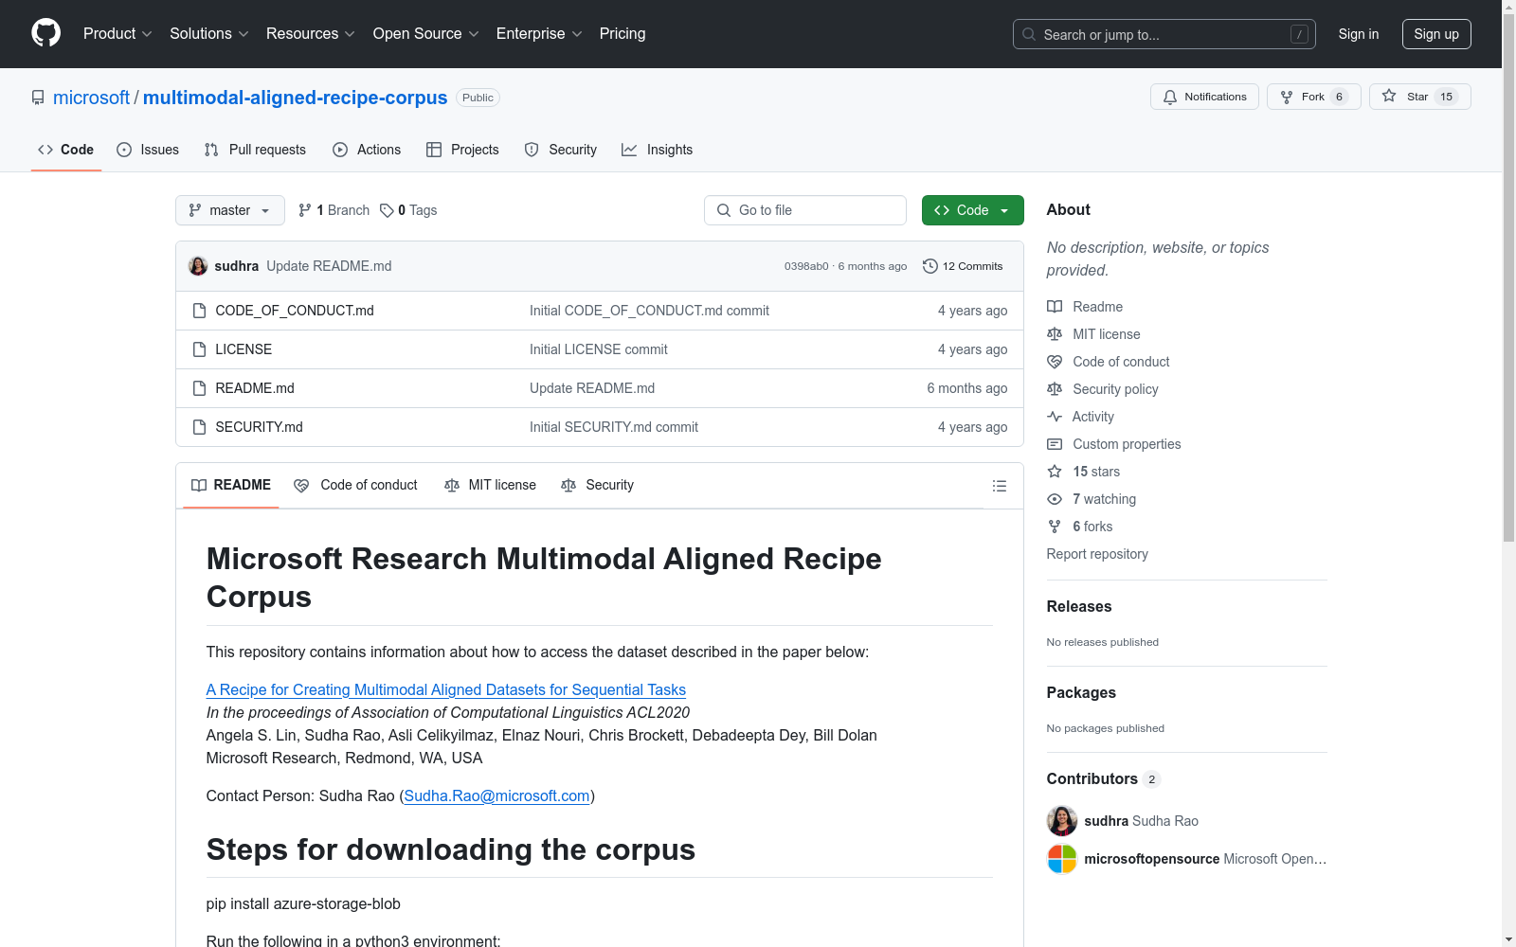Switch to Security file tab beside MIT license
Viewport: 1516px width, 947px height.
597,485
